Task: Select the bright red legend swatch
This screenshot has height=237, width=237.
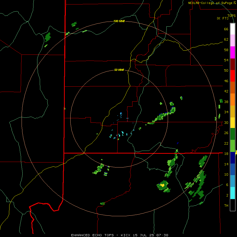Action: [x=233, y=76]
